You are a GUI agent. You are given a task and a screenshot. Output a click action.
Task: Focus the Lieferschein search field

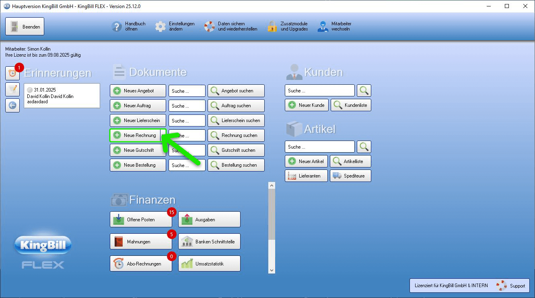[187, 120]
